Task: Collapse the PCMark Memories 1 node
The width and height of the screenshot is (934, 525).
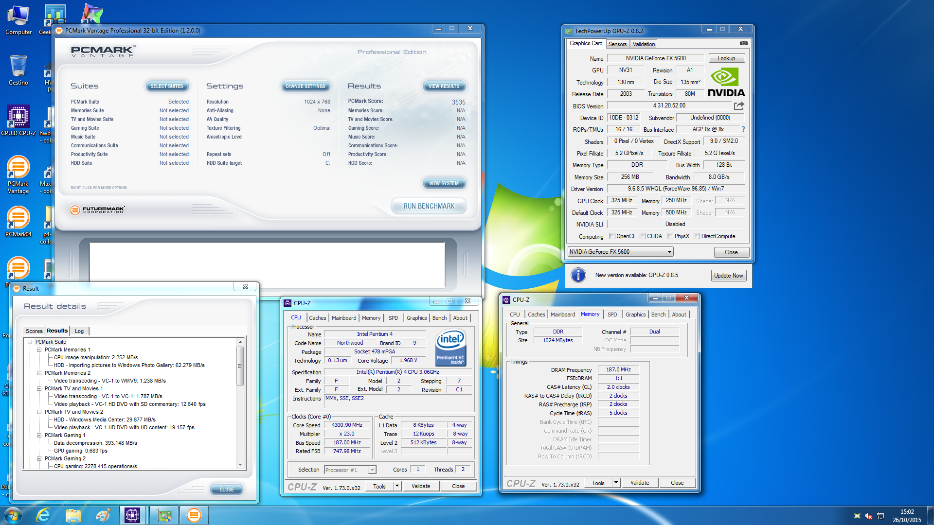Action: coord(39,350)
